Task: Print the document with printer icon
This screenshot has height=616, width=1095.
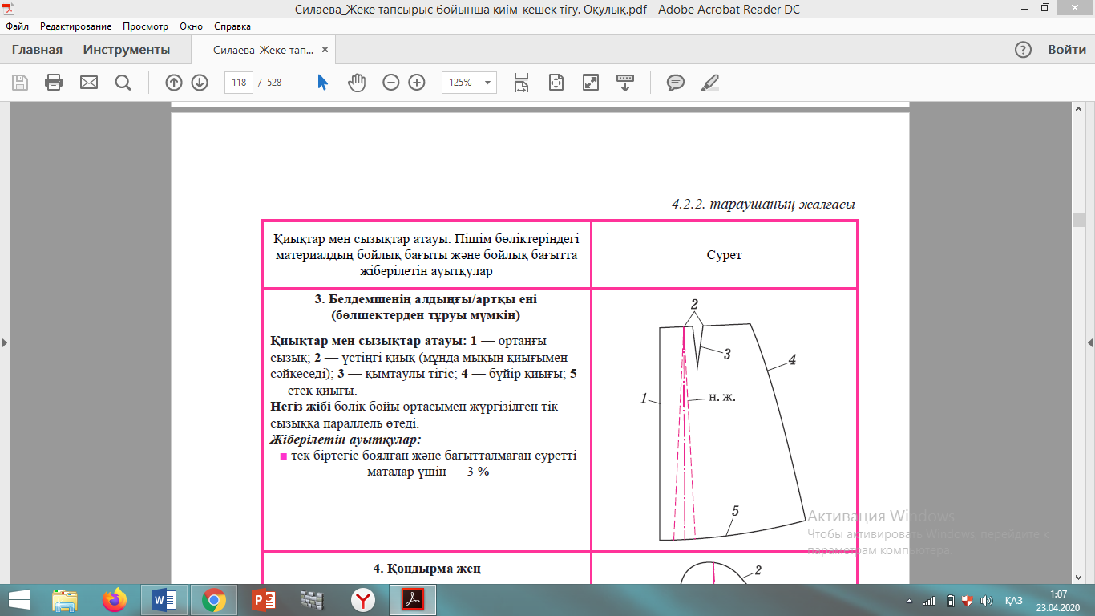Action: (54, 83)
